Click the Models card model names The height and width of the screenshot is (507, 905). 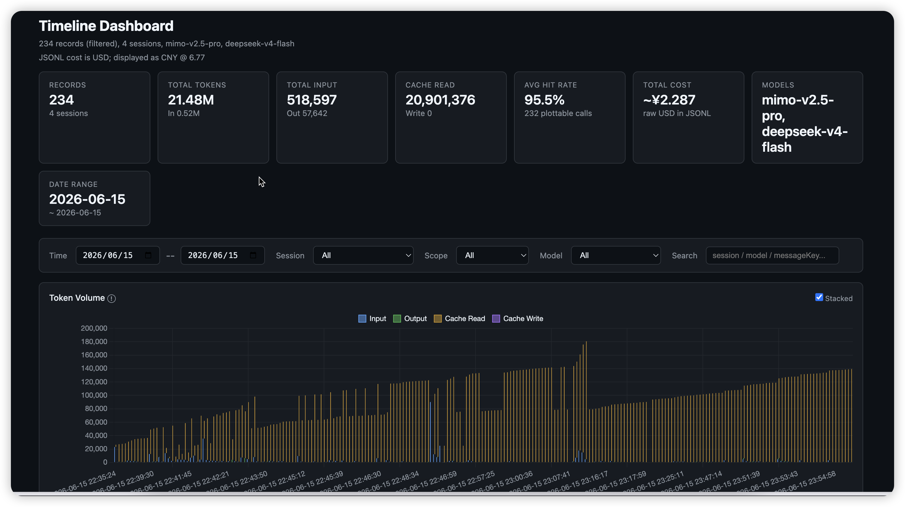(804, 124)
